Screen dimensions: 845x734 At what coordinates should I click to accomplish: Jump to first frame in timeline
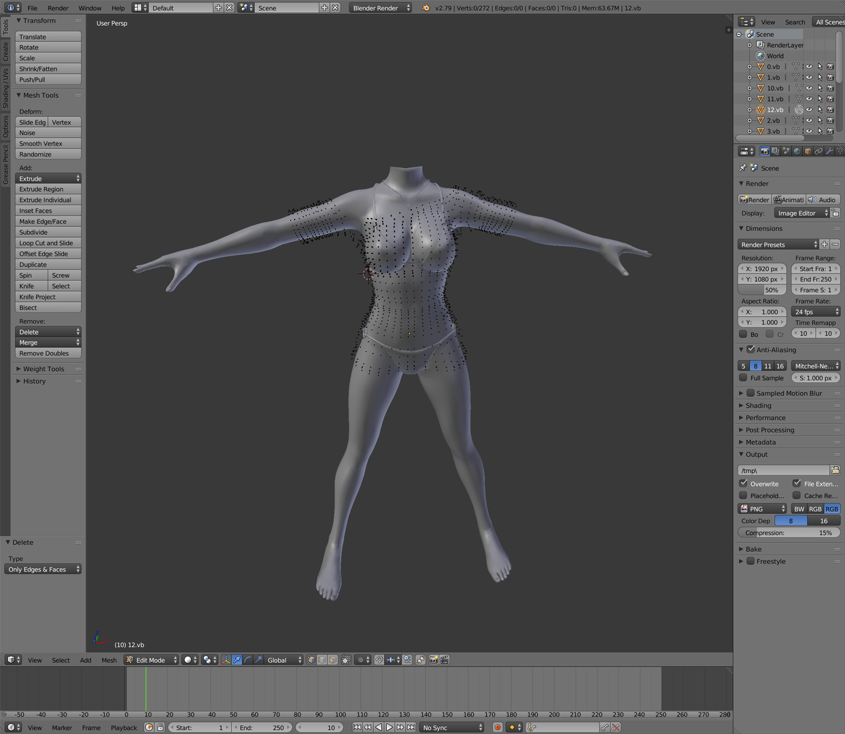tap(357, 727)
